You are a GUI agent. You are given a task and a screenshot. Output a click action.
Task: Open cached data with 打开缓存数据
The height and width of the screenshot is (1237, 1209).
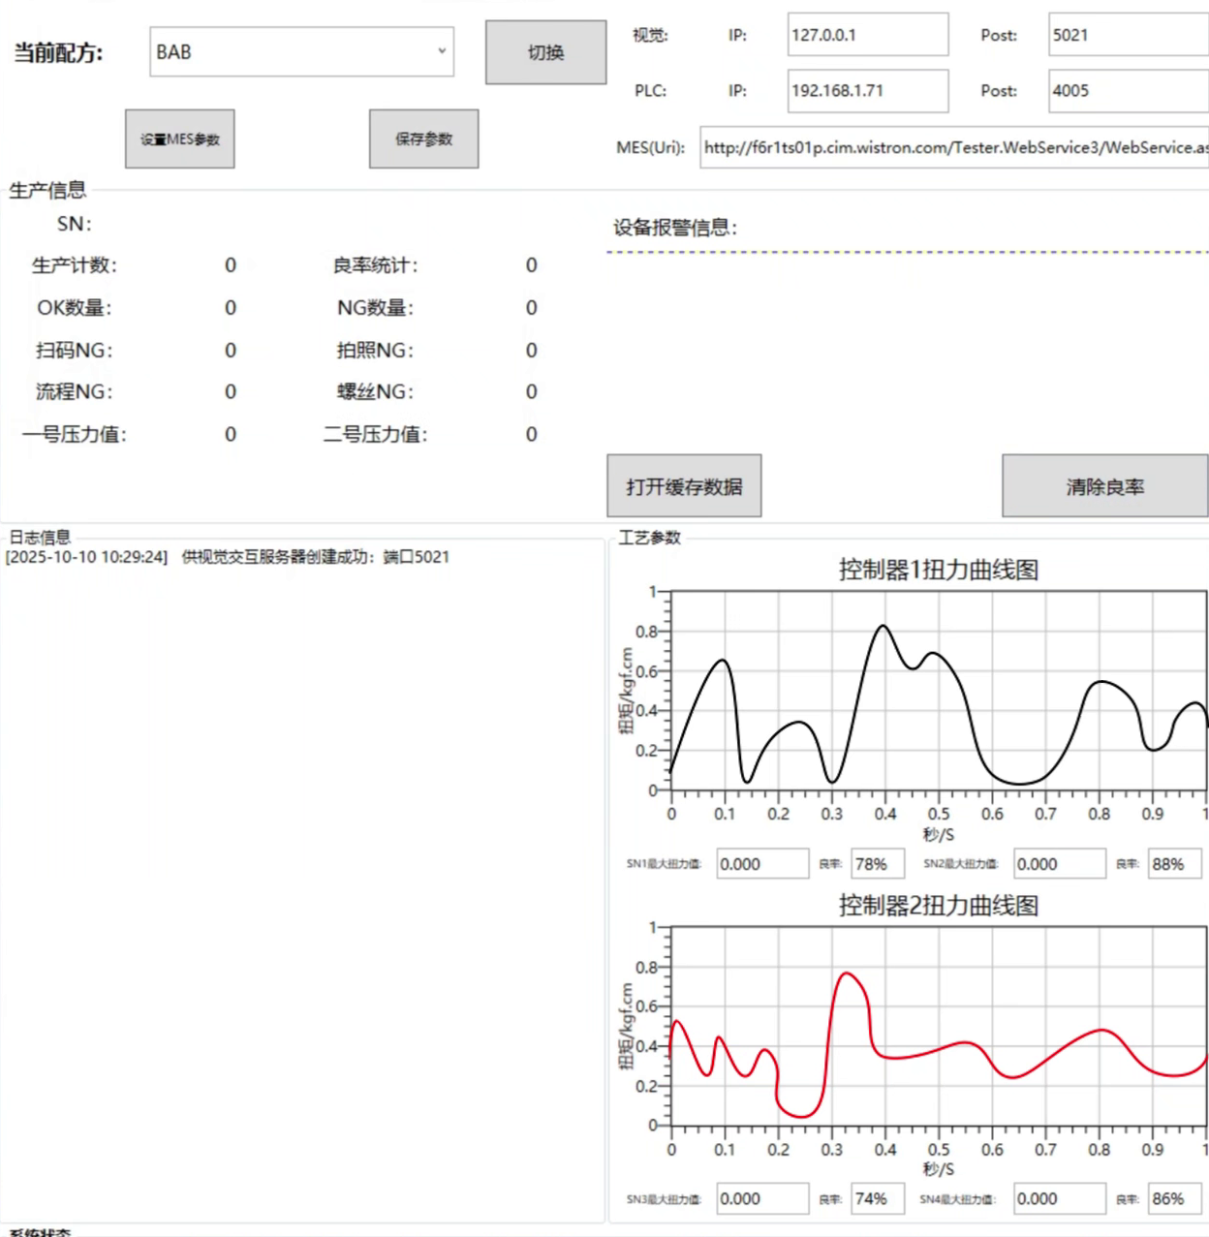(x=684, y=486)
